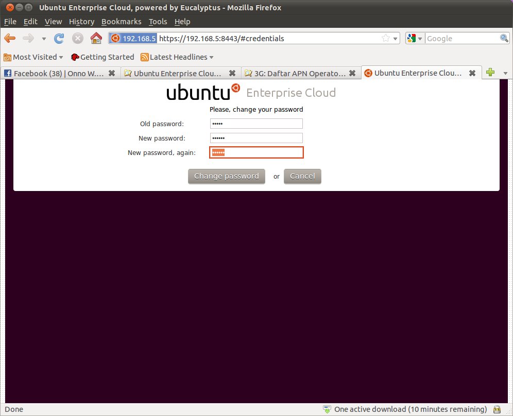Reload the page with the refresh icon
The width and height of the screenshot is (513, 416).
[x=59, y=38]
